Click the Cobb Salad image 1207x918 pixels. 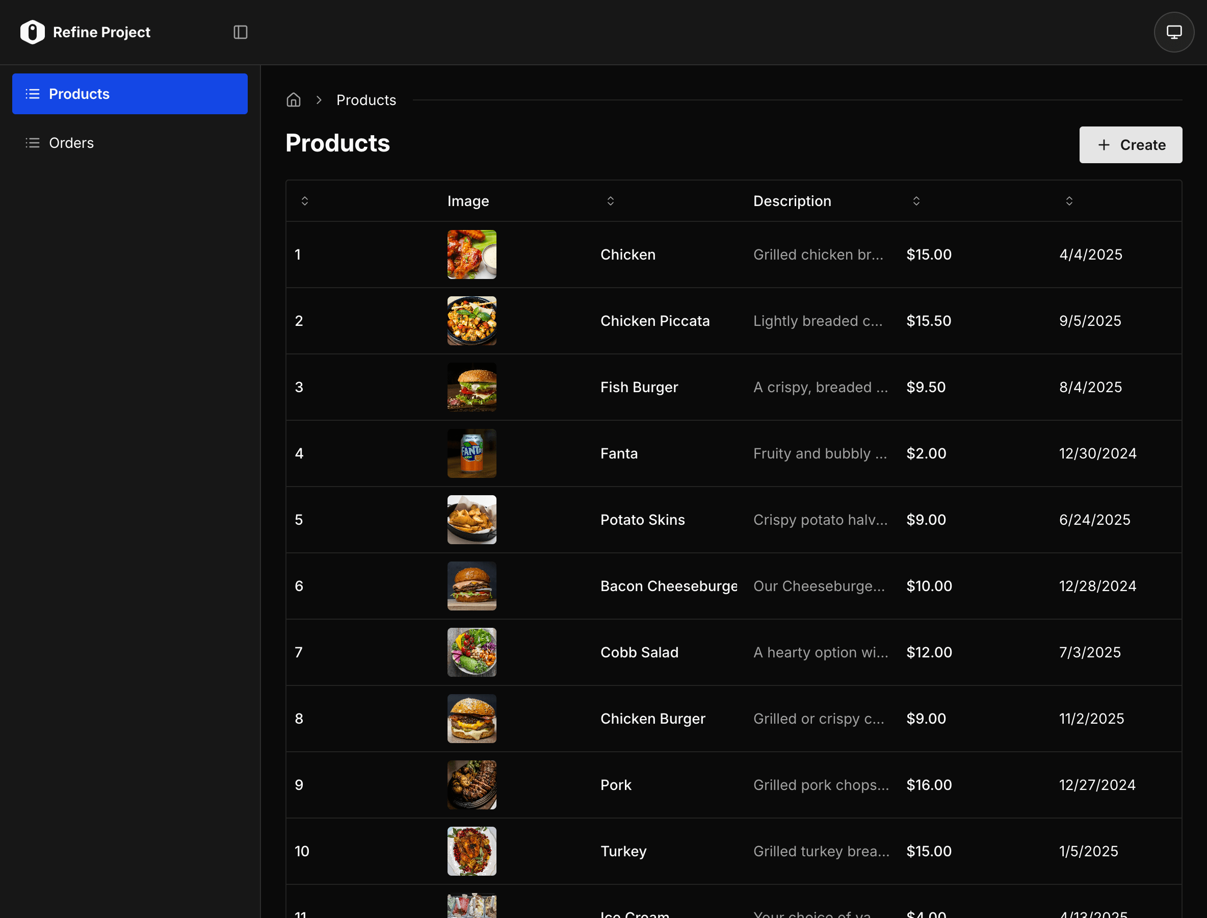pos(472,652)
